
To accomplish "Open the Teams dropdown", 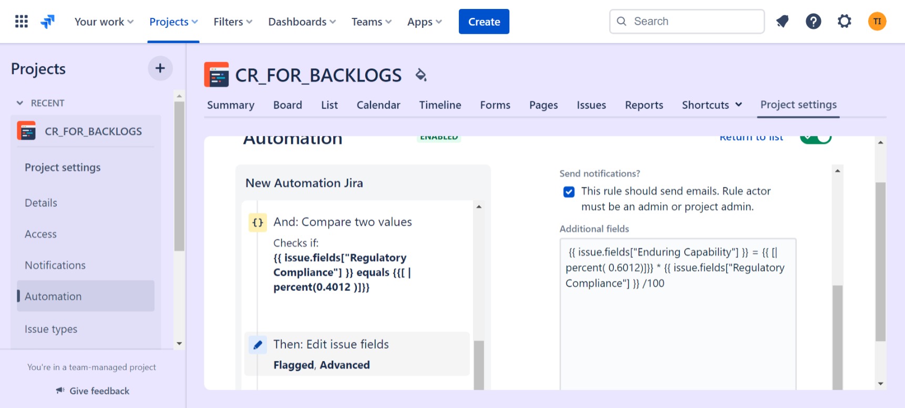I will [x=372, y=22].
